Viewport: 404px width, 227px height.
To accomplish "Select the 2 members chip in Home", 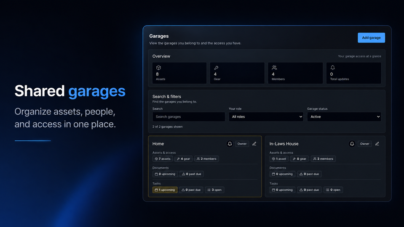I will point(207,159).
